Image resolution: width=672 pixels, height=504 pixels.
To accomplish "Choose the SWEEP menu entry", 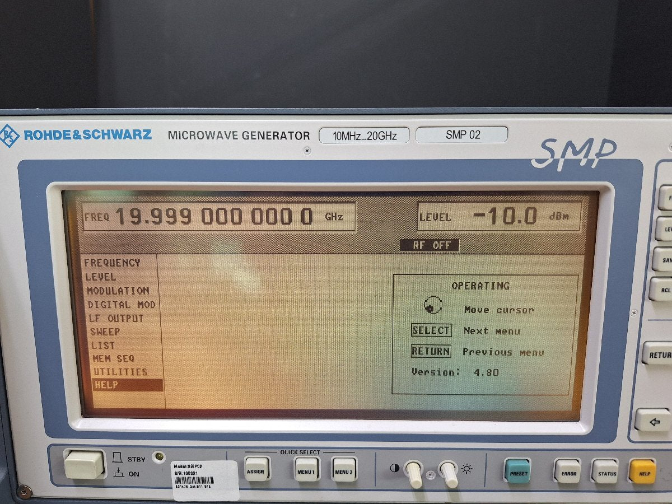I will (x=105, y=332).
